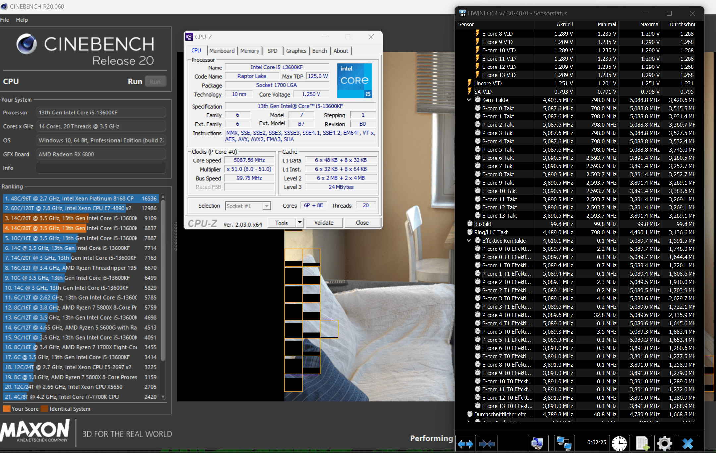Collapse the Effektive Kerntakte sensor group

point(469,241)
